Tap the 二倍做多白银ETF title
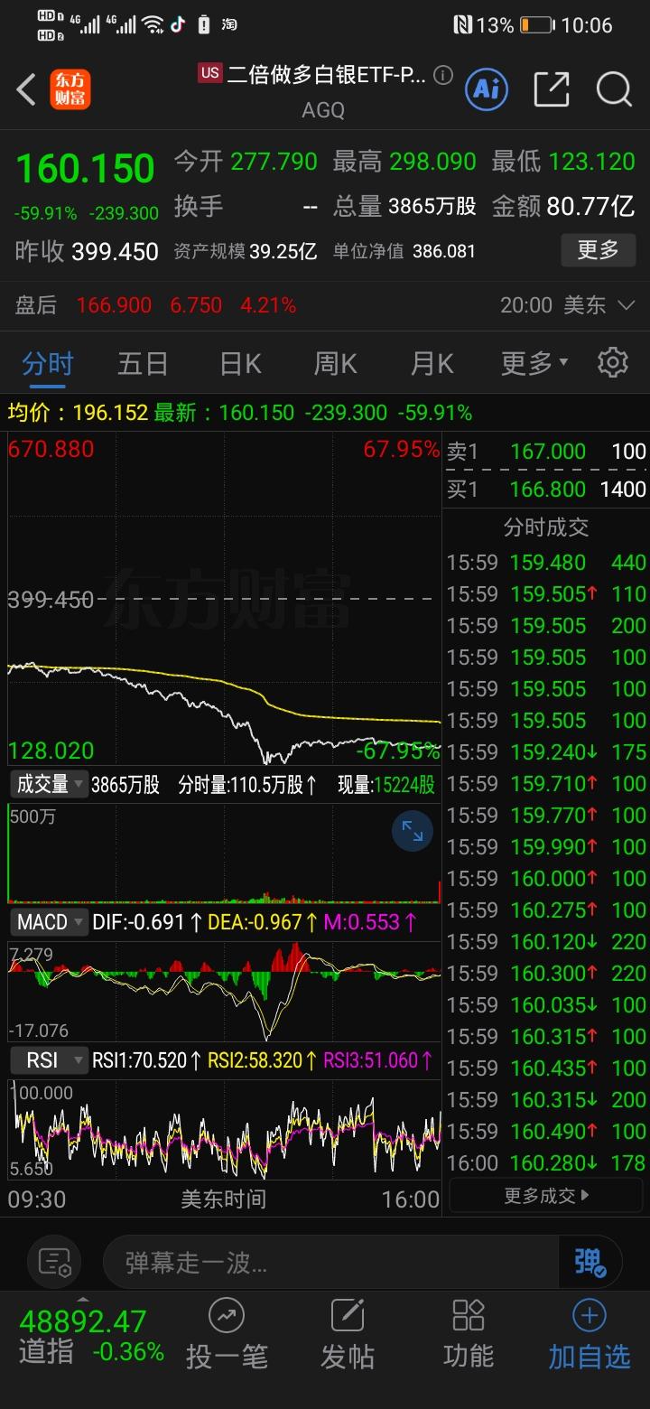Viewport: 650px width, 1409px height. click(x=326, y=74)
